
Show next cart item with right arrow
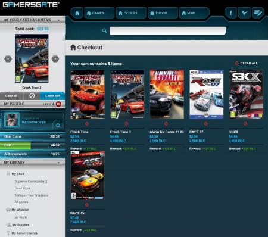tap(55, 59)
